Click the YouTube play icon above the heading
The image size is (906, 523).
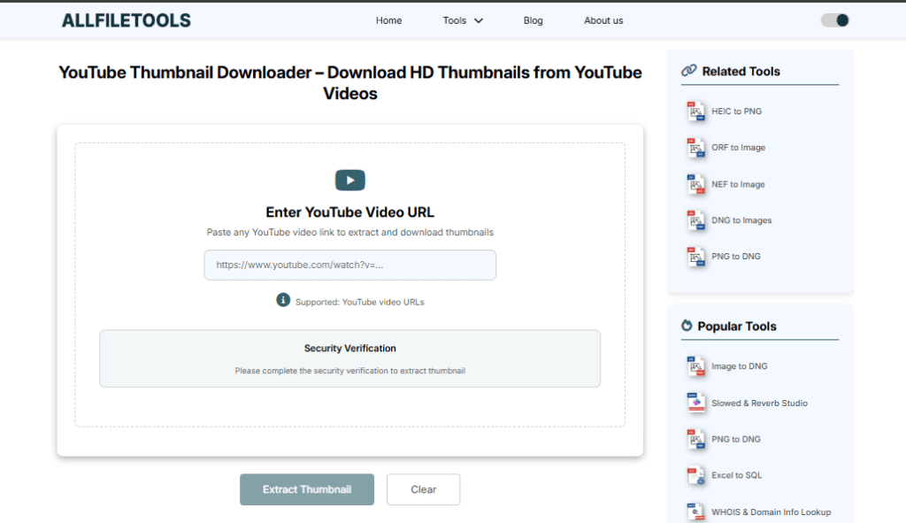click(x=349, y=181)
